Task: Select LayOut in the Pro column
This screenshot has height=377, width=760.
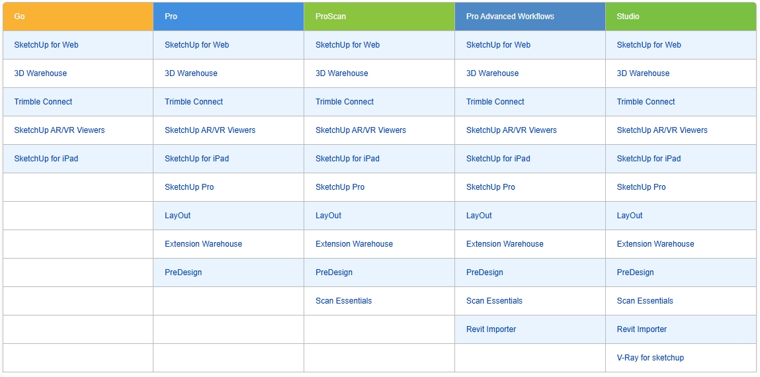Action: tap(177, 216)
